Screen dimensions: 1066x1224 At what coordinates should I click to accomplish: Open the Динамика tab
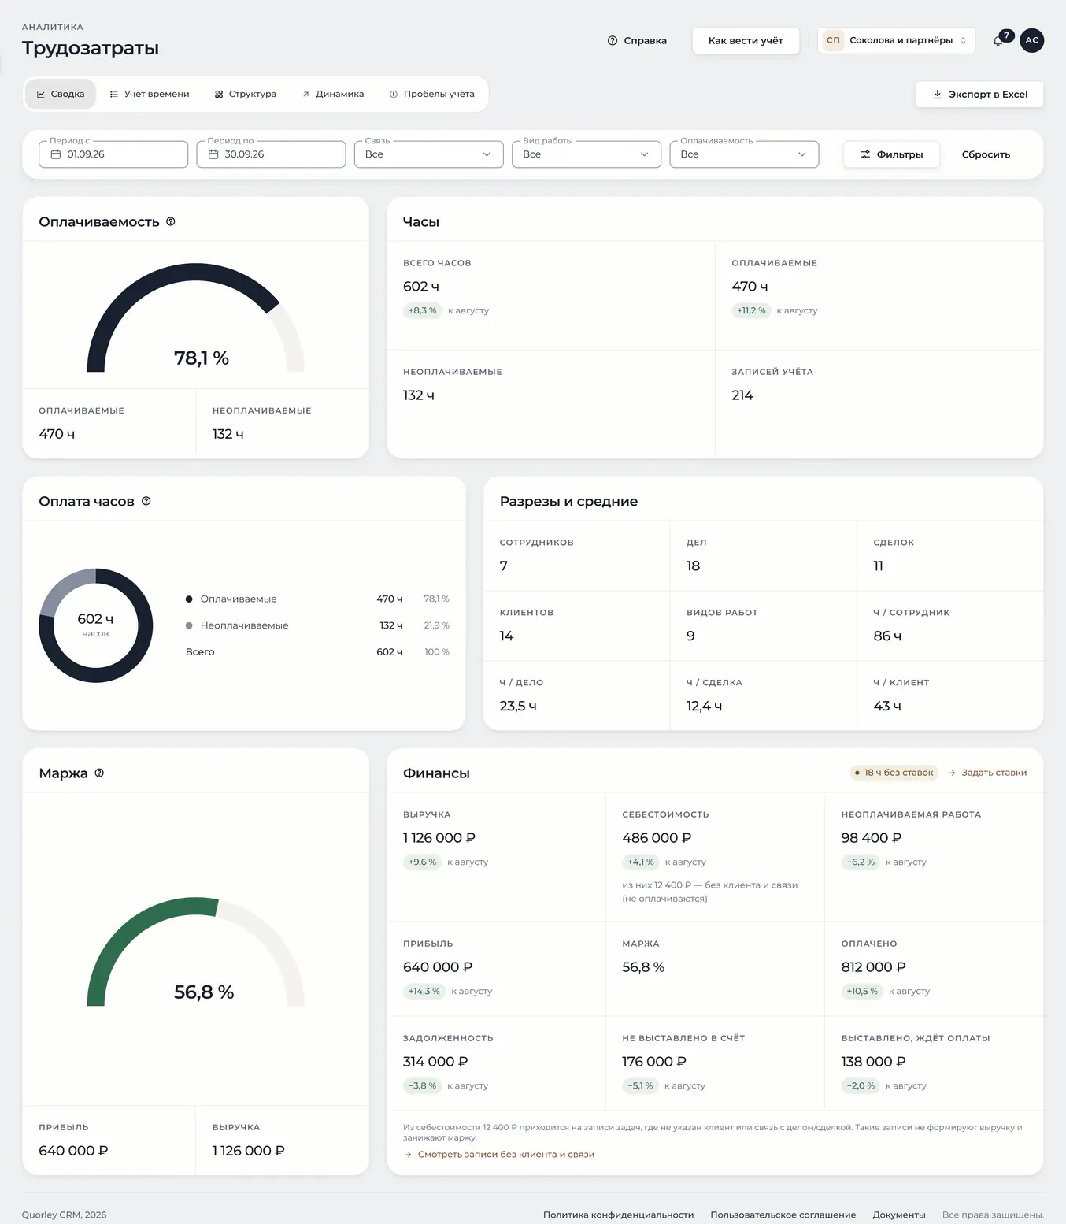point(333,94)
